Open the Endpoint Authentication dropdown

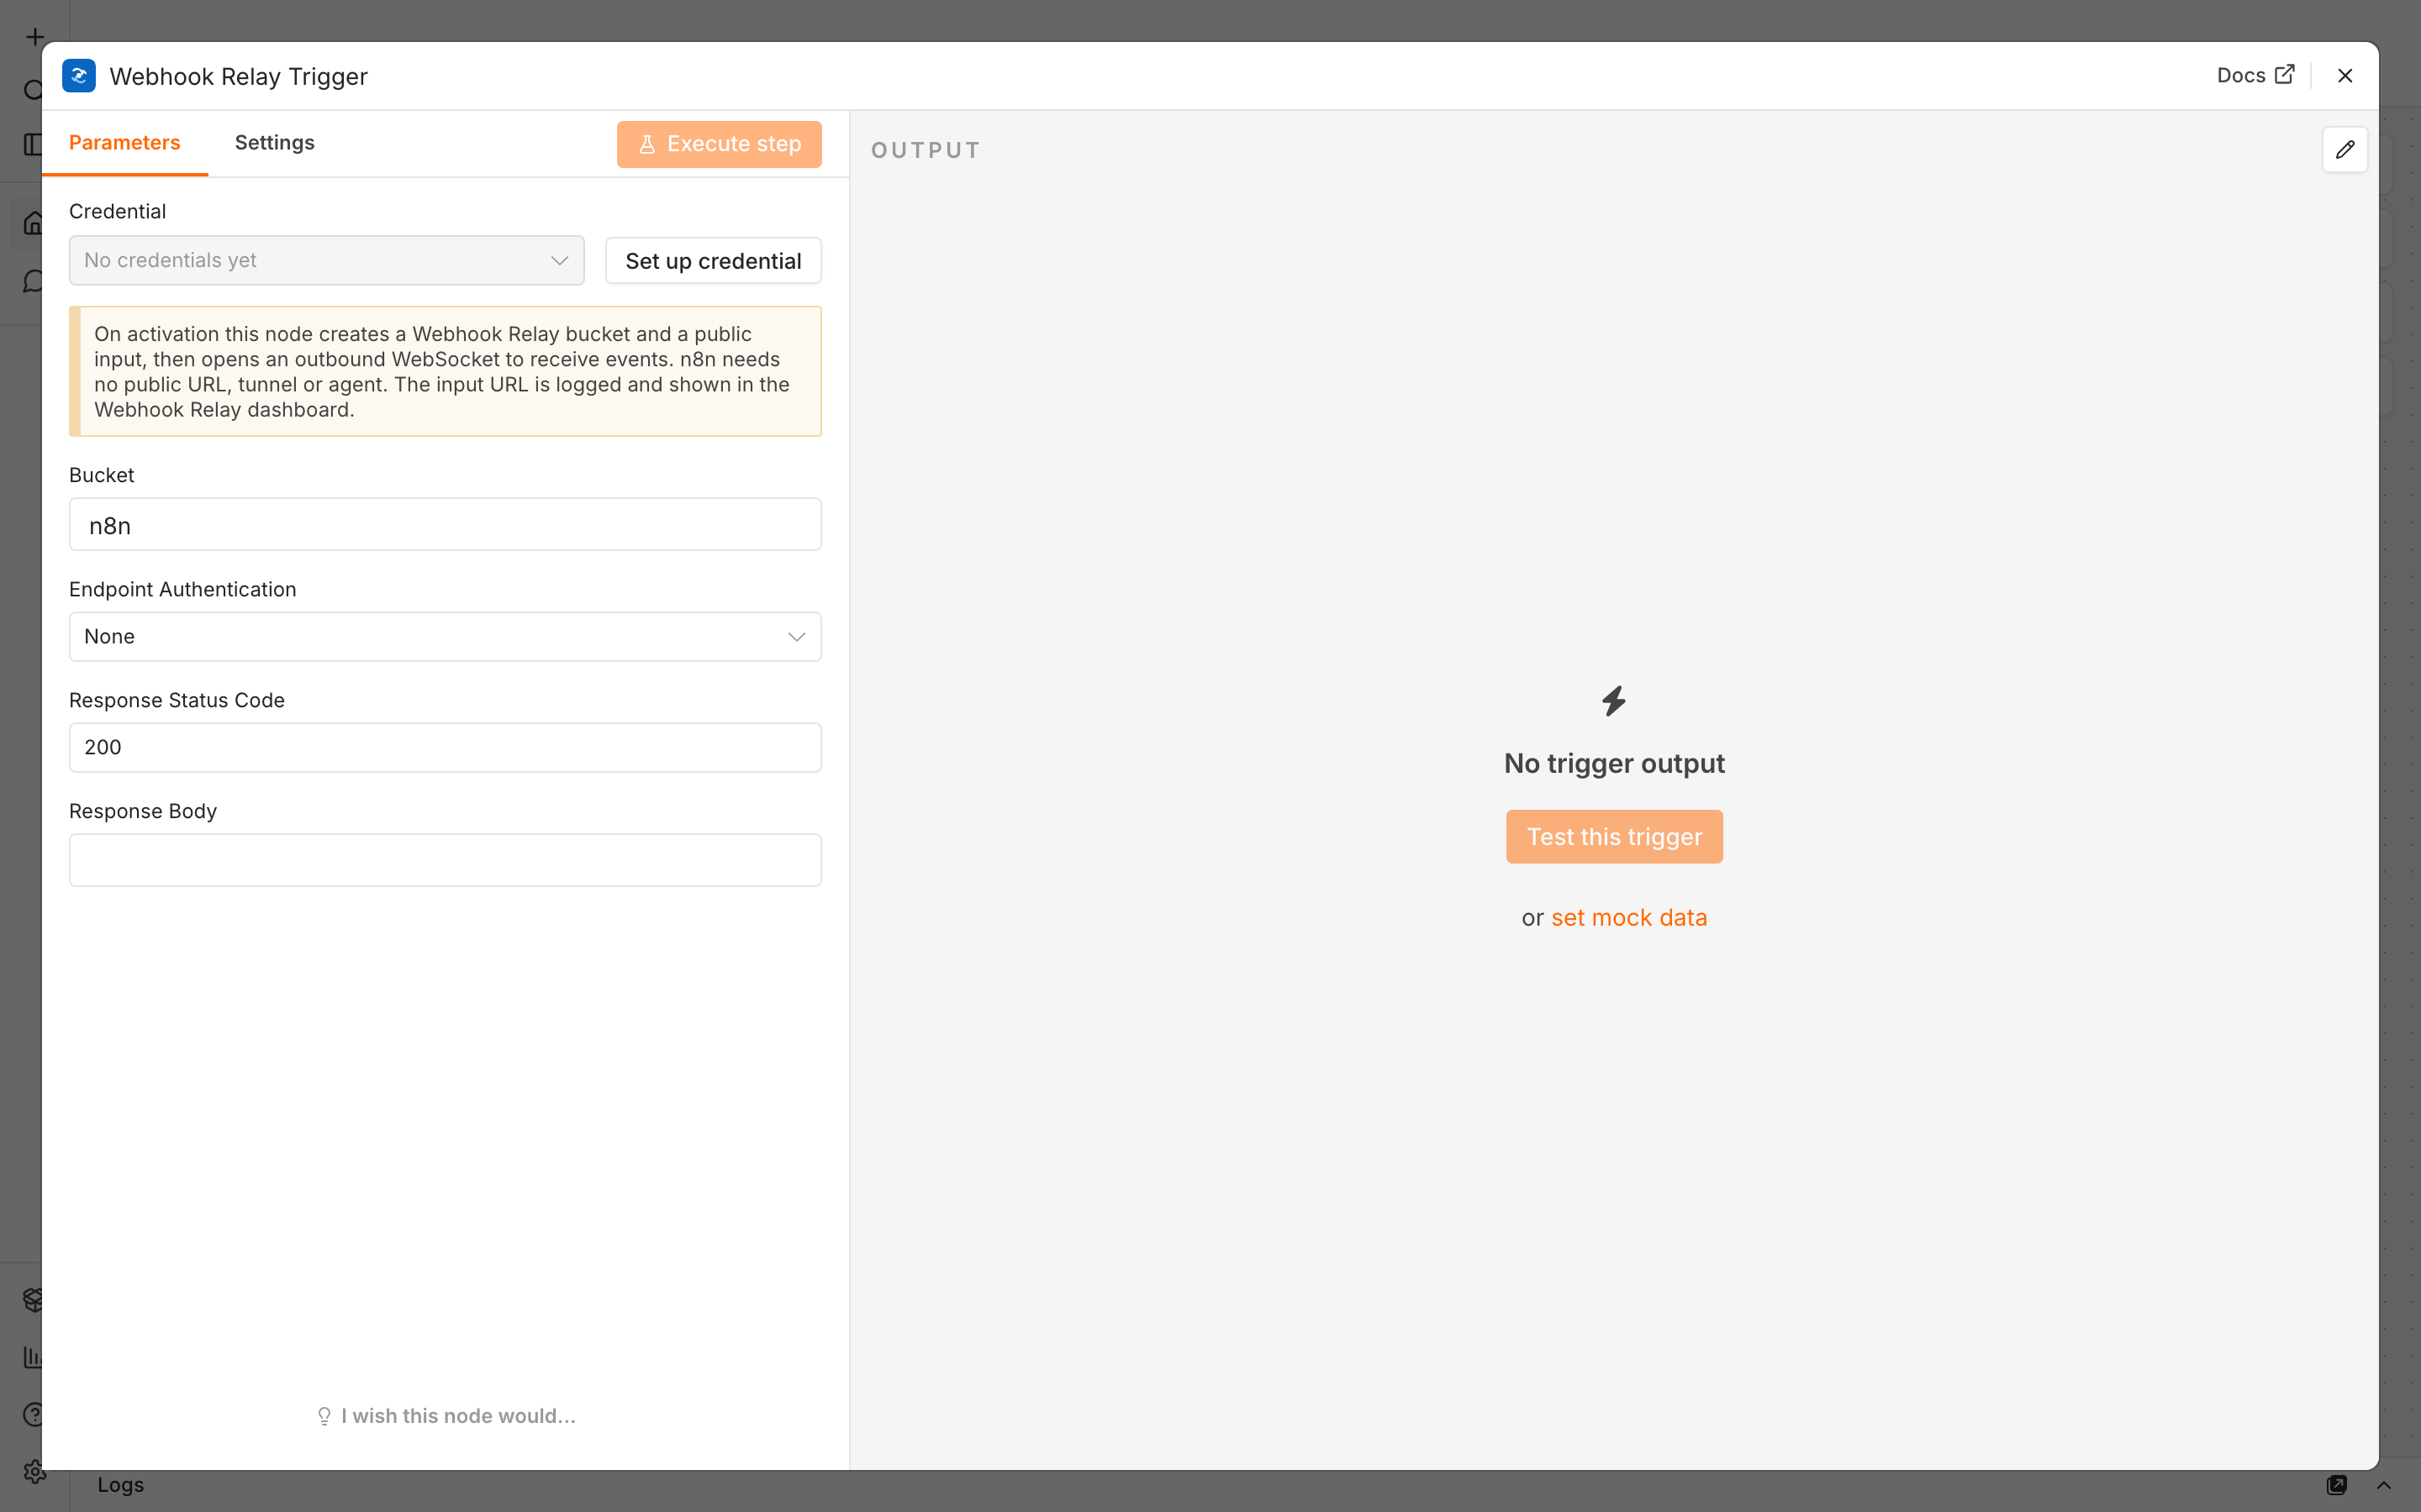(x=446, y=637)
